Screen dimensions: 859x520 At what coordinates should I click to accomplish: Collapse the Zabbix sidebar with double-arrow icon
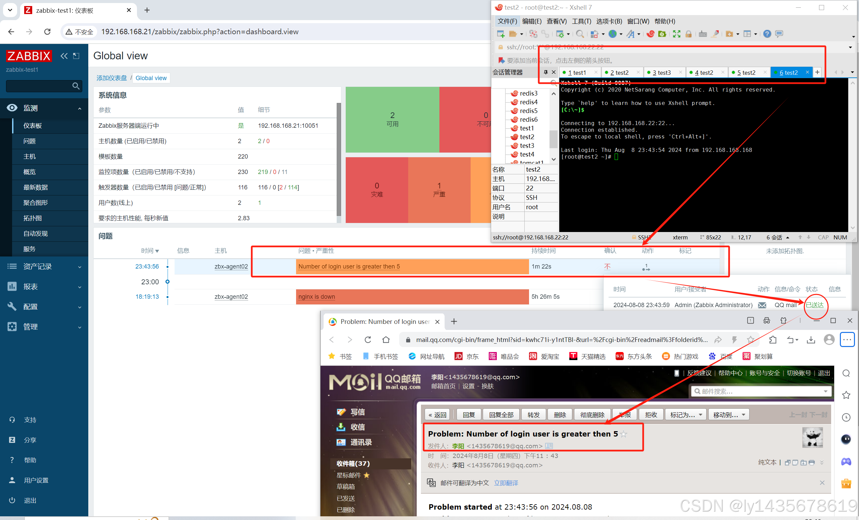[64, 56]
